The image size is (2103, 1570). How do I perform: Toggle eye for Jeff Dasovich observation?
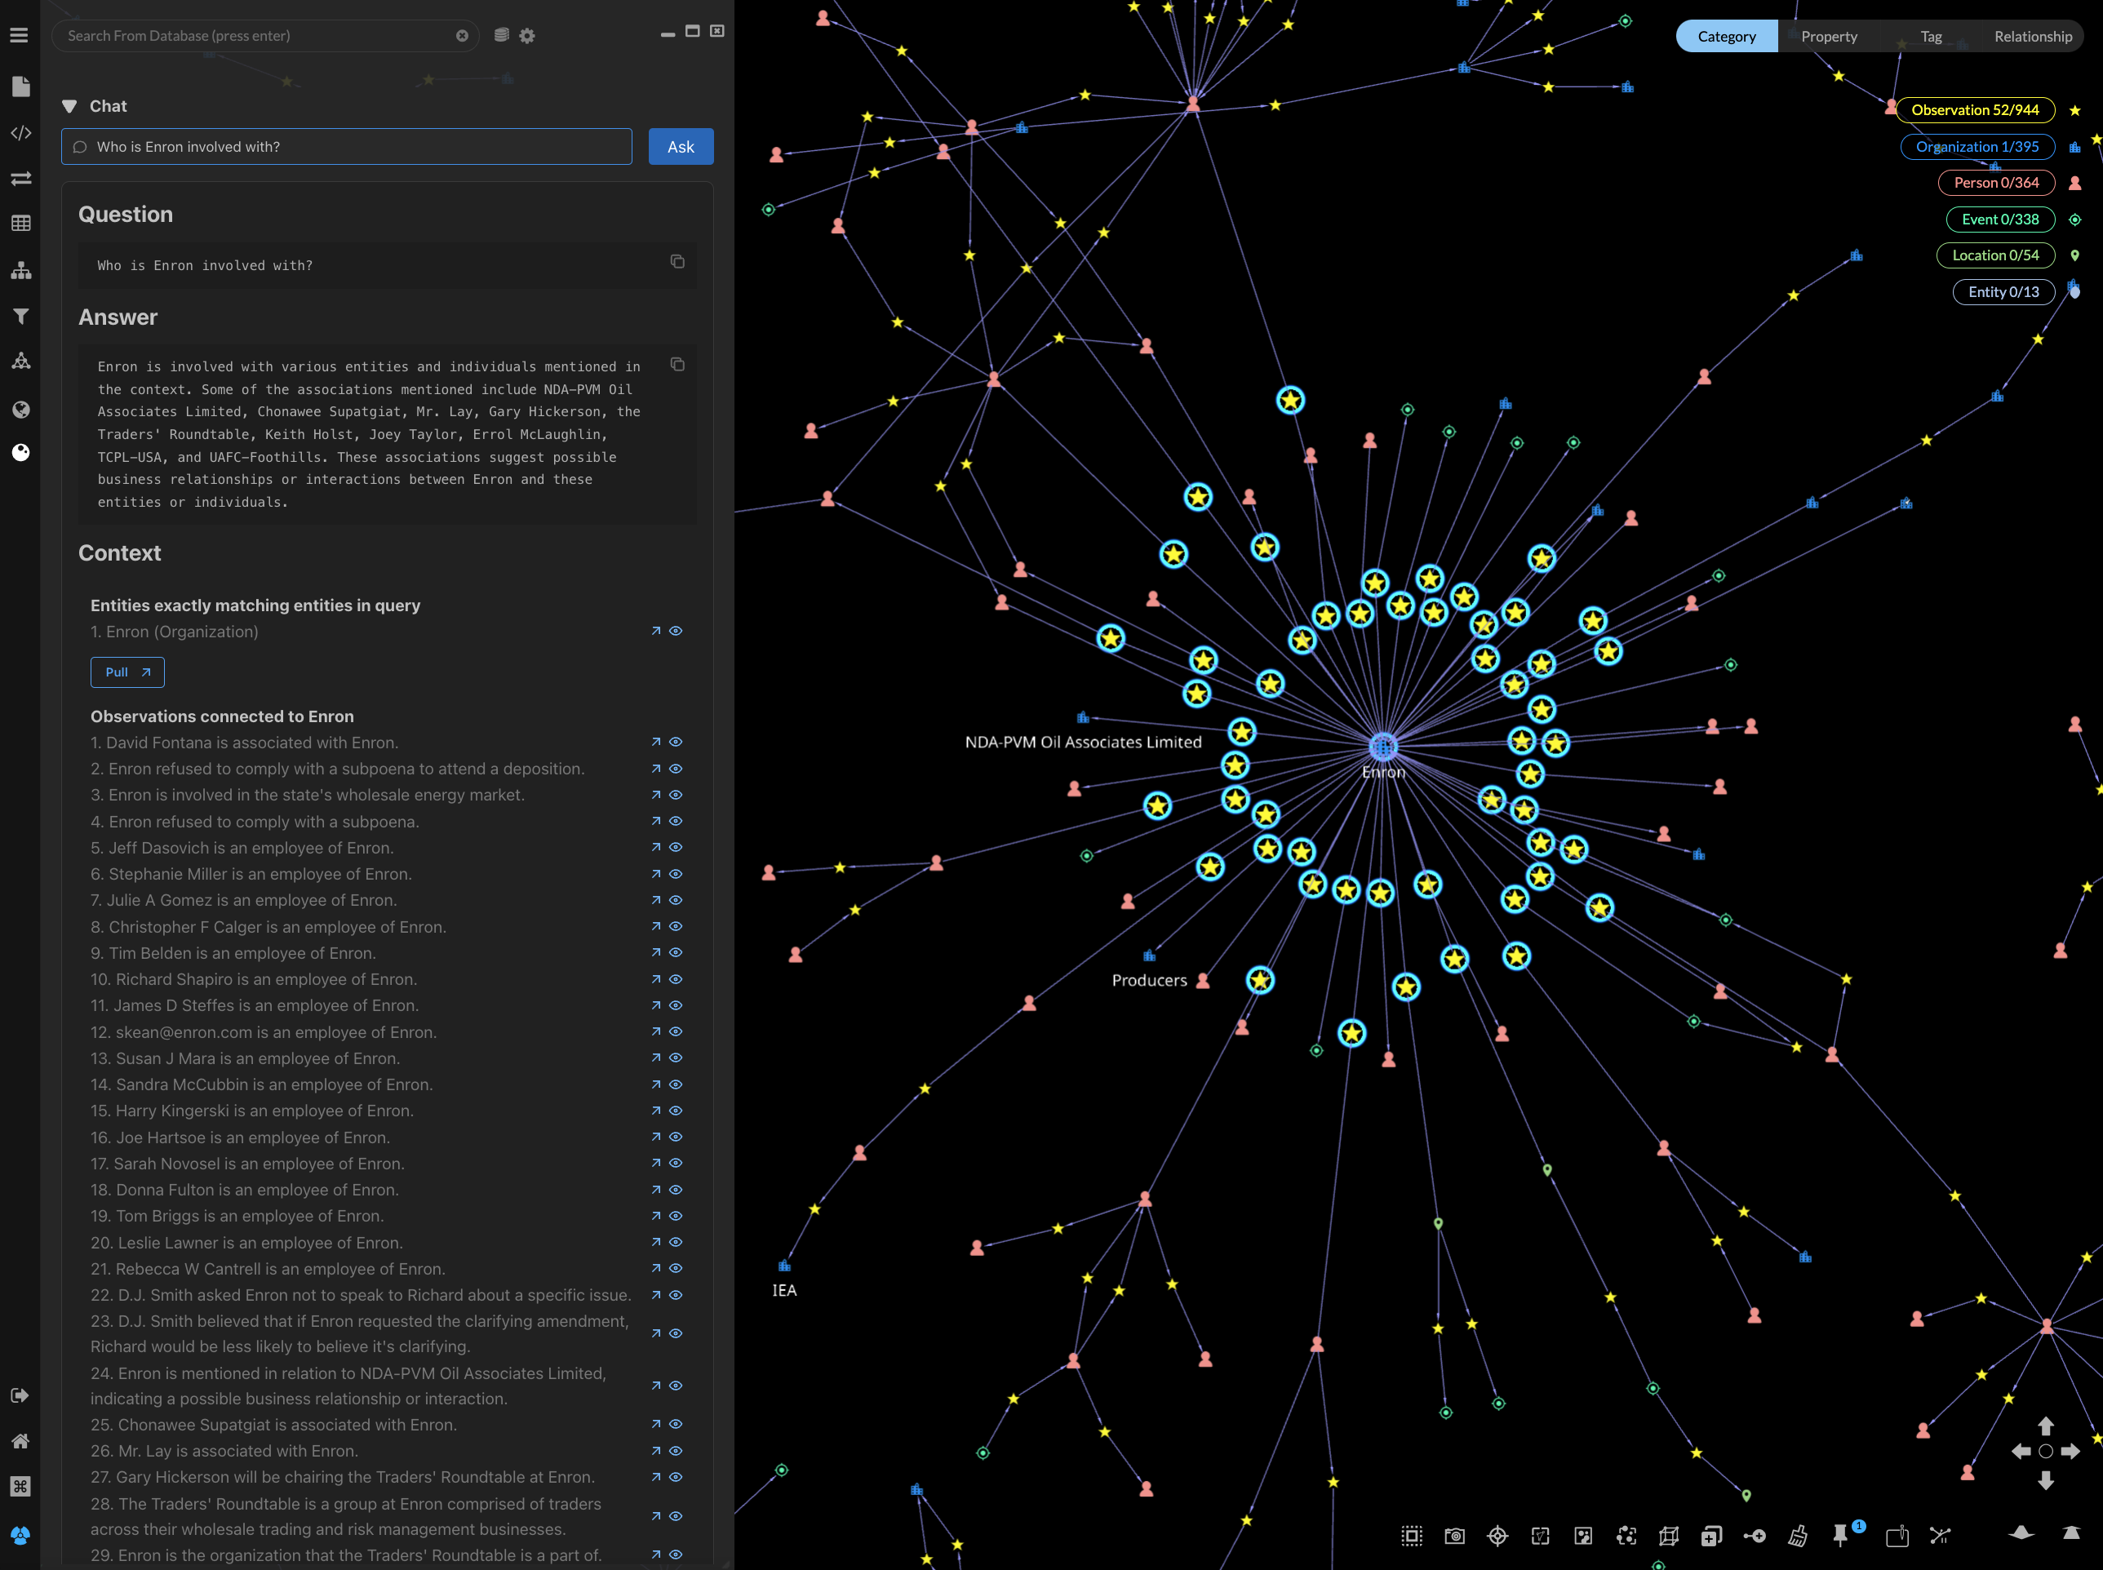point(676,847)
